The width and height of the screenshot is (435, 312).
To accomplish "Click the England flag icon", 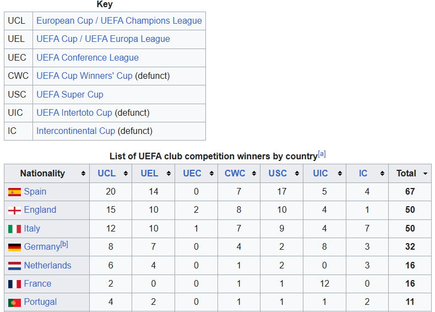I will [x=14, y=211].
